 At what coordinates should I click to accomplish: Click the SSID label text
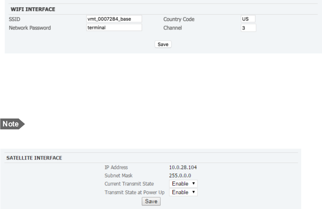point(13,19)
